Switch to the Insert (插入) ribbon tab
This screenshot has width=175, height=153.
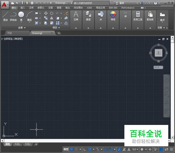coord(23,8)
